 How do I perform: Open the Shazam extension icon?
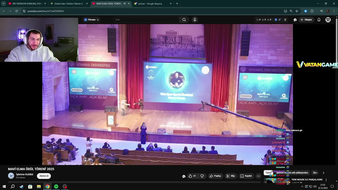[x=306, y=11]
